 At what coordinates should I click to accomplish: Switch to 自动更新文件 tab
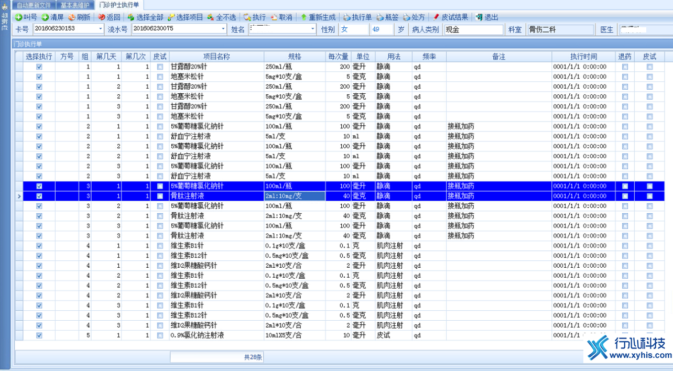click(34, 5)
